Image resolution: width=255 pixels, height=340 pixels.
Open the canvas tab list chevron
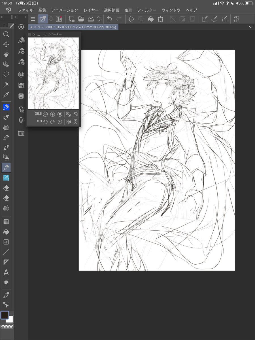(250, 27)
